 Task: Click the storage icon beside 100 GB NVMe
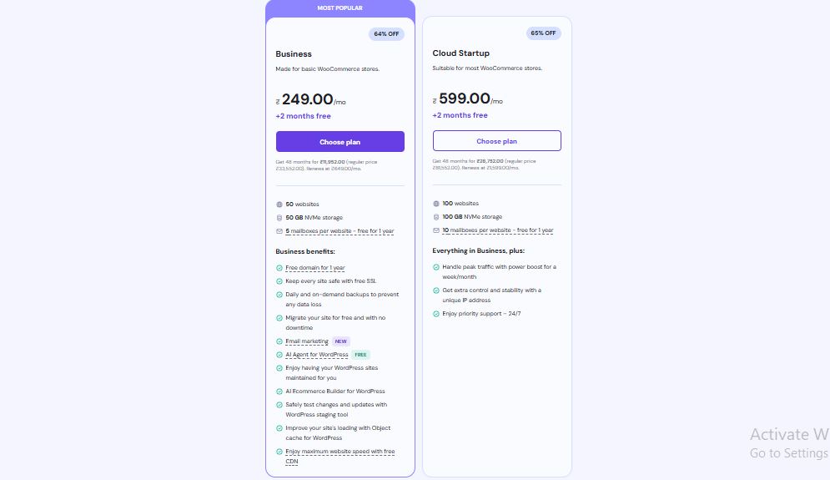tap(436, 216)
